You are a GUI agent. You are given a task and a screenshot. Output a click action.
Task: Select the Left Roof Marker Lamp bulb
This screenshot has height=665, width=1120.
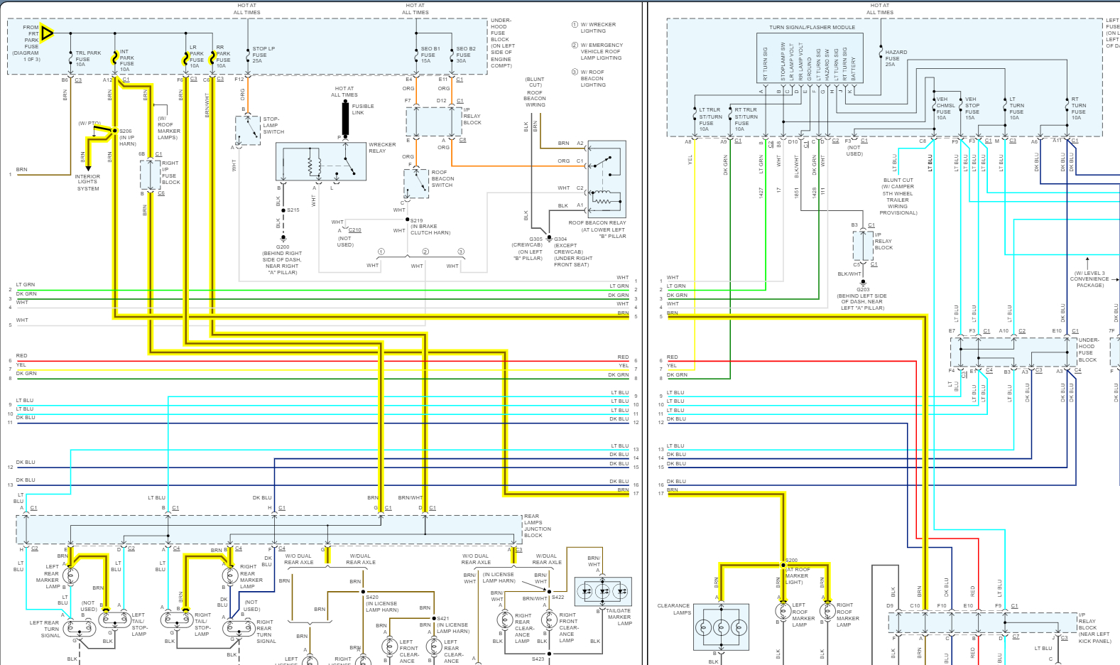pos(783,611)
